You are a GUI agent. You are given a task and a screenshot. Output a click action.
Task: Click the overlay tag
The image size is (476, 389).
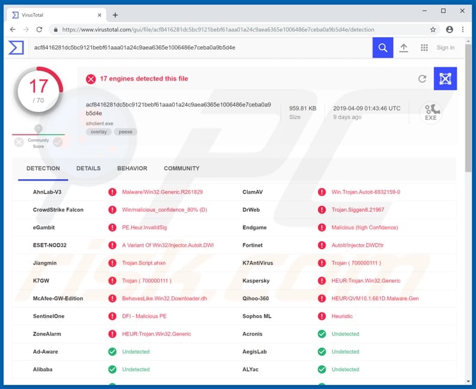pos(99,132)
